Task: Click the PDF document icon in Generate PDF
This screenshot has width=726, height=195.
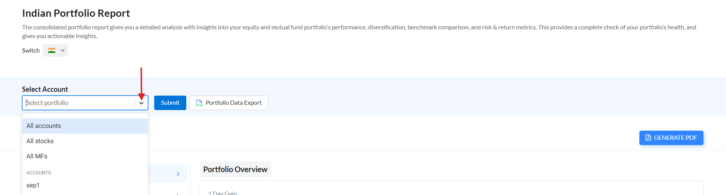Action: coord(648,138)
